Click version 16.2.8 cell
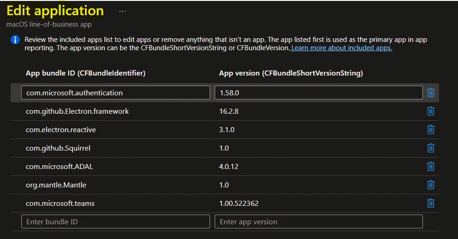Image resolution: width=458 pixels, height=239 pixels. pos(229,111)
